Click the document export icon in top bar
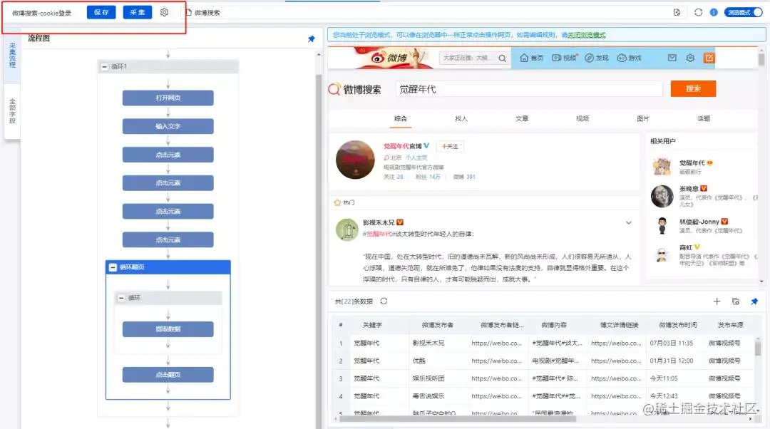Viewport: 770px width, 429px height. (677, 12)
